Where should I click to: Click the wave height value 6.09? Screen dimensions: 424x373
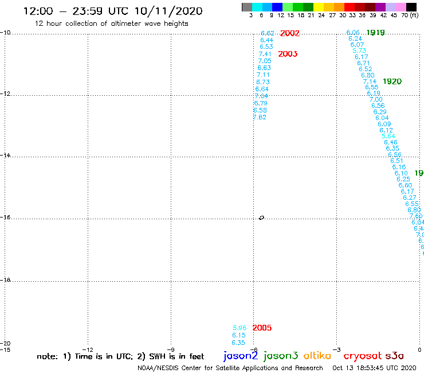coord(384,124)
